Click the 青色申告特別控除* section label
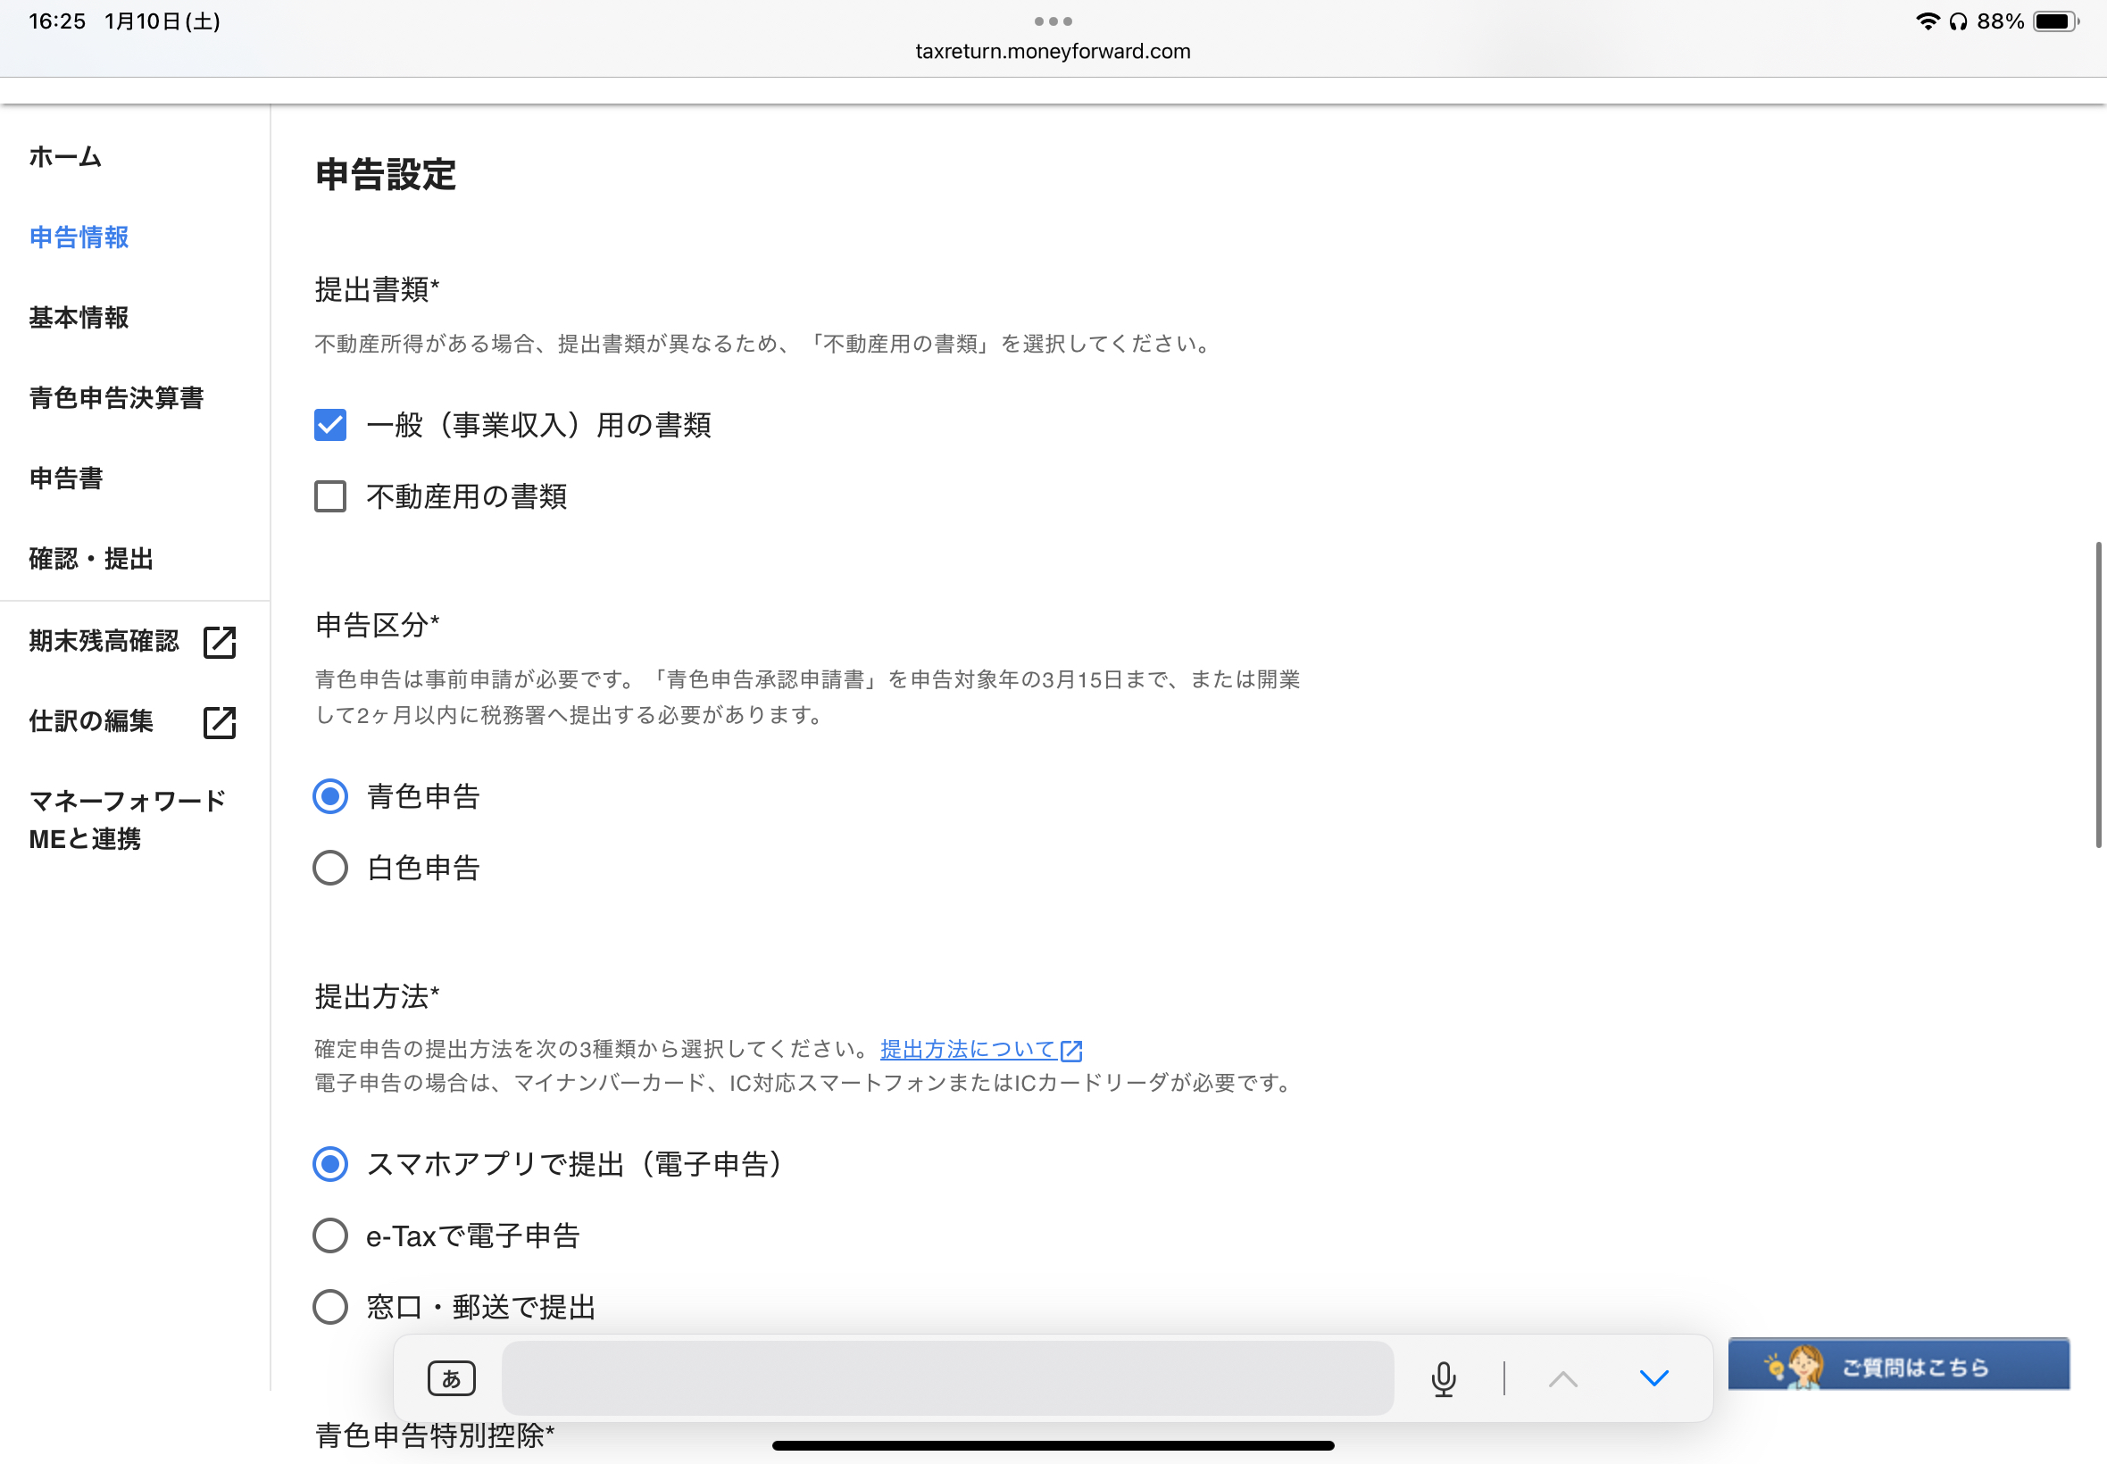2107x1464 pixels. [435, 1435]
